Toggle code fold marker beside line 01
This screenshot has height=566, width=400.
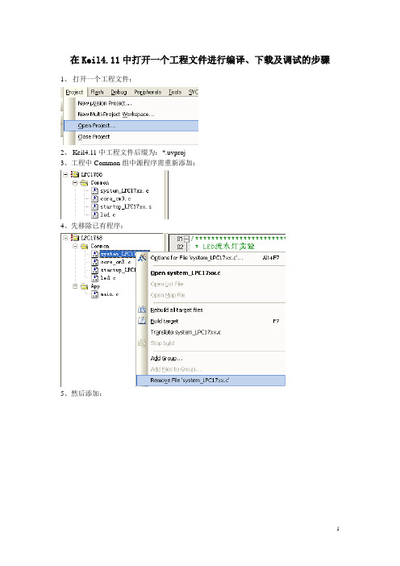186,238
